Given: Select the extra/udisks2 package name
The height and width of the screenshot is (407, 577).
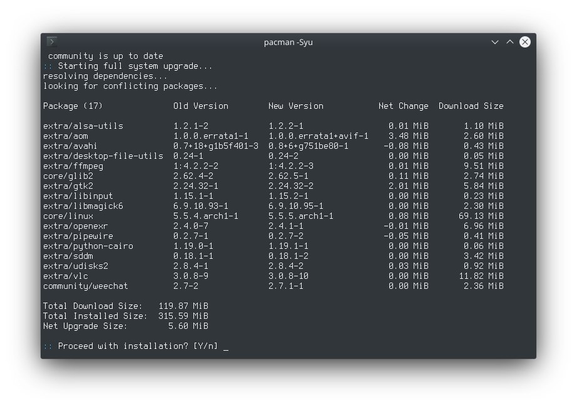Looking at the screenshot, I should (76, 266).
